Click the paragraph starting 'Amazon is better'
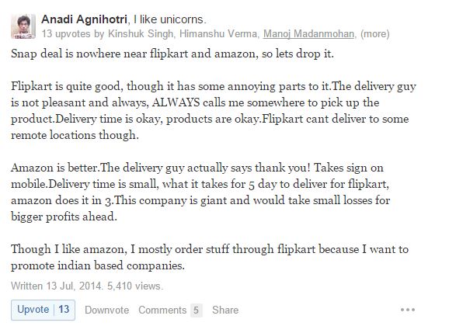 tap(200, 192)
